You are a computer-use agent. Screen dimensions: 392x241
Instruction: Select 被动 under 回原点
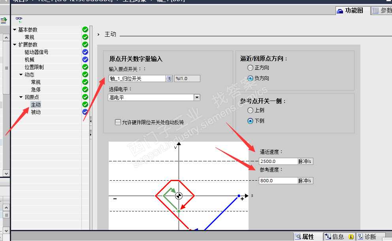point(36,112)
